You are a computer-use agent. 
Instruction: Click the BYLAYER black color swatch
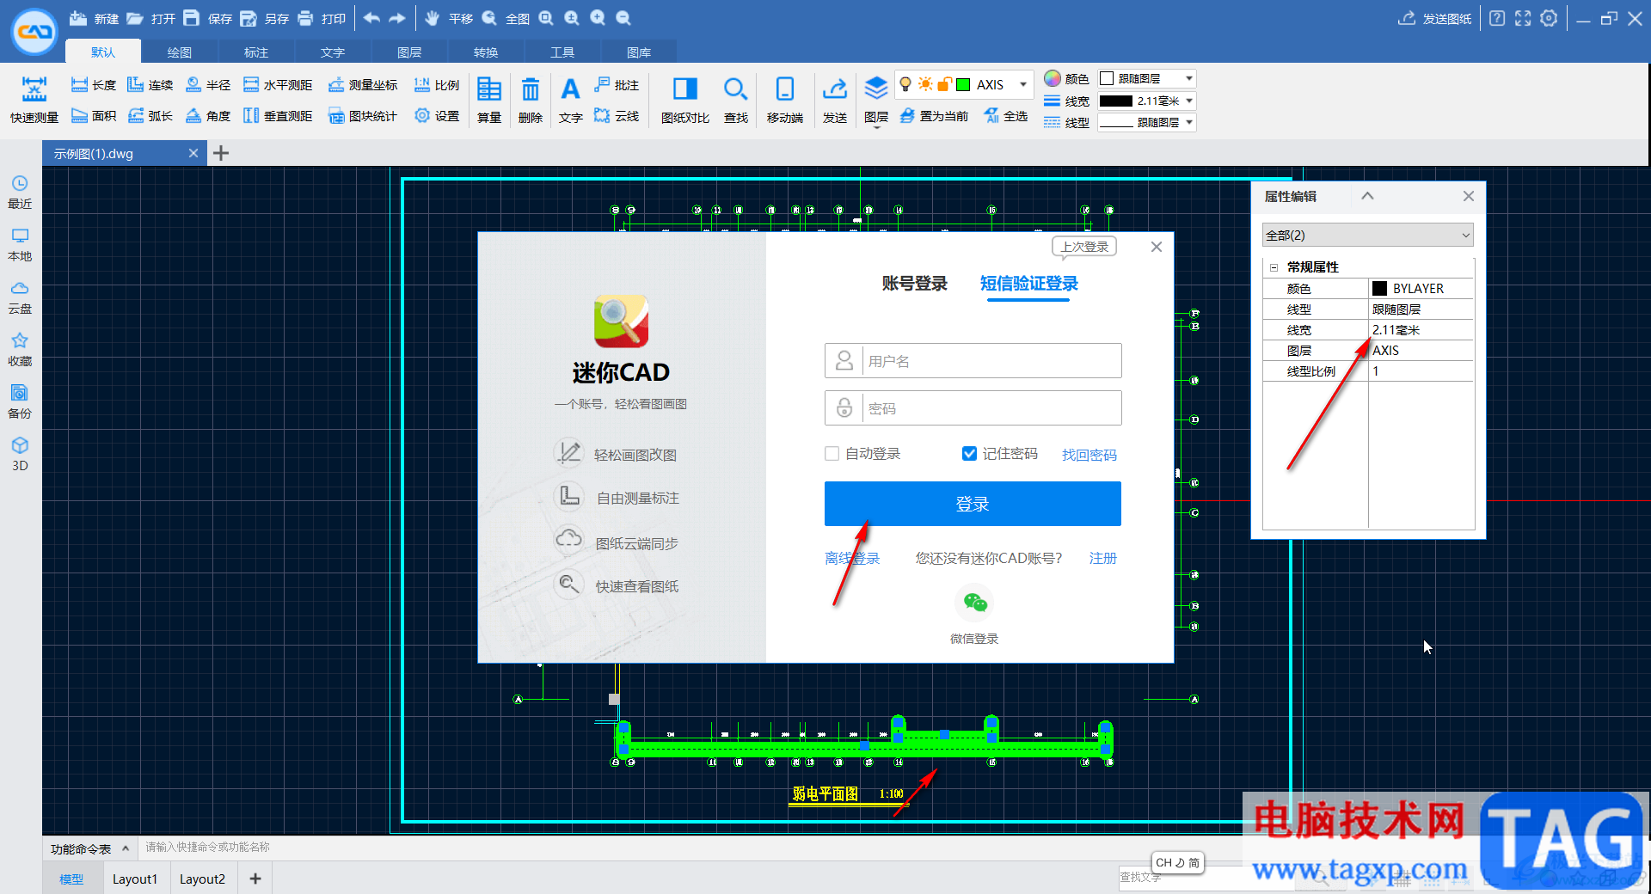click(1379, 288)
